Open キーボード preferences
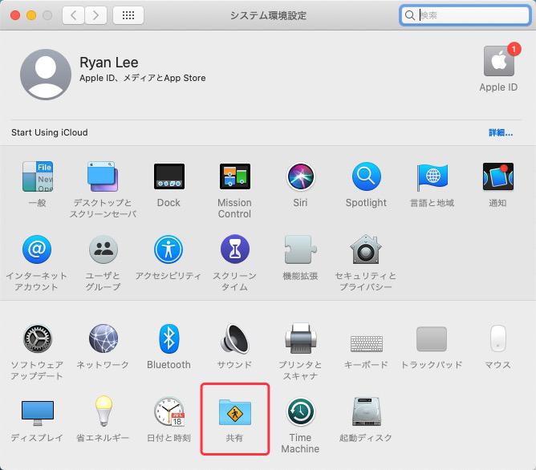Image resolution: width=536 pixels, height=470 pixels. click(367, 343)
